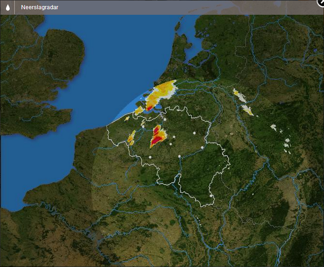Select the Ghent city dot on the map
This screenshot has width=324, height=267.
point(143,126)
